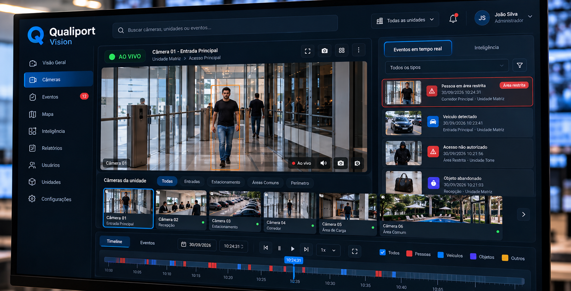The width and height of the screenshot is (571, 291).
Task: Filter cameras by Perímetro tab
Action: (x=300, y=183)
